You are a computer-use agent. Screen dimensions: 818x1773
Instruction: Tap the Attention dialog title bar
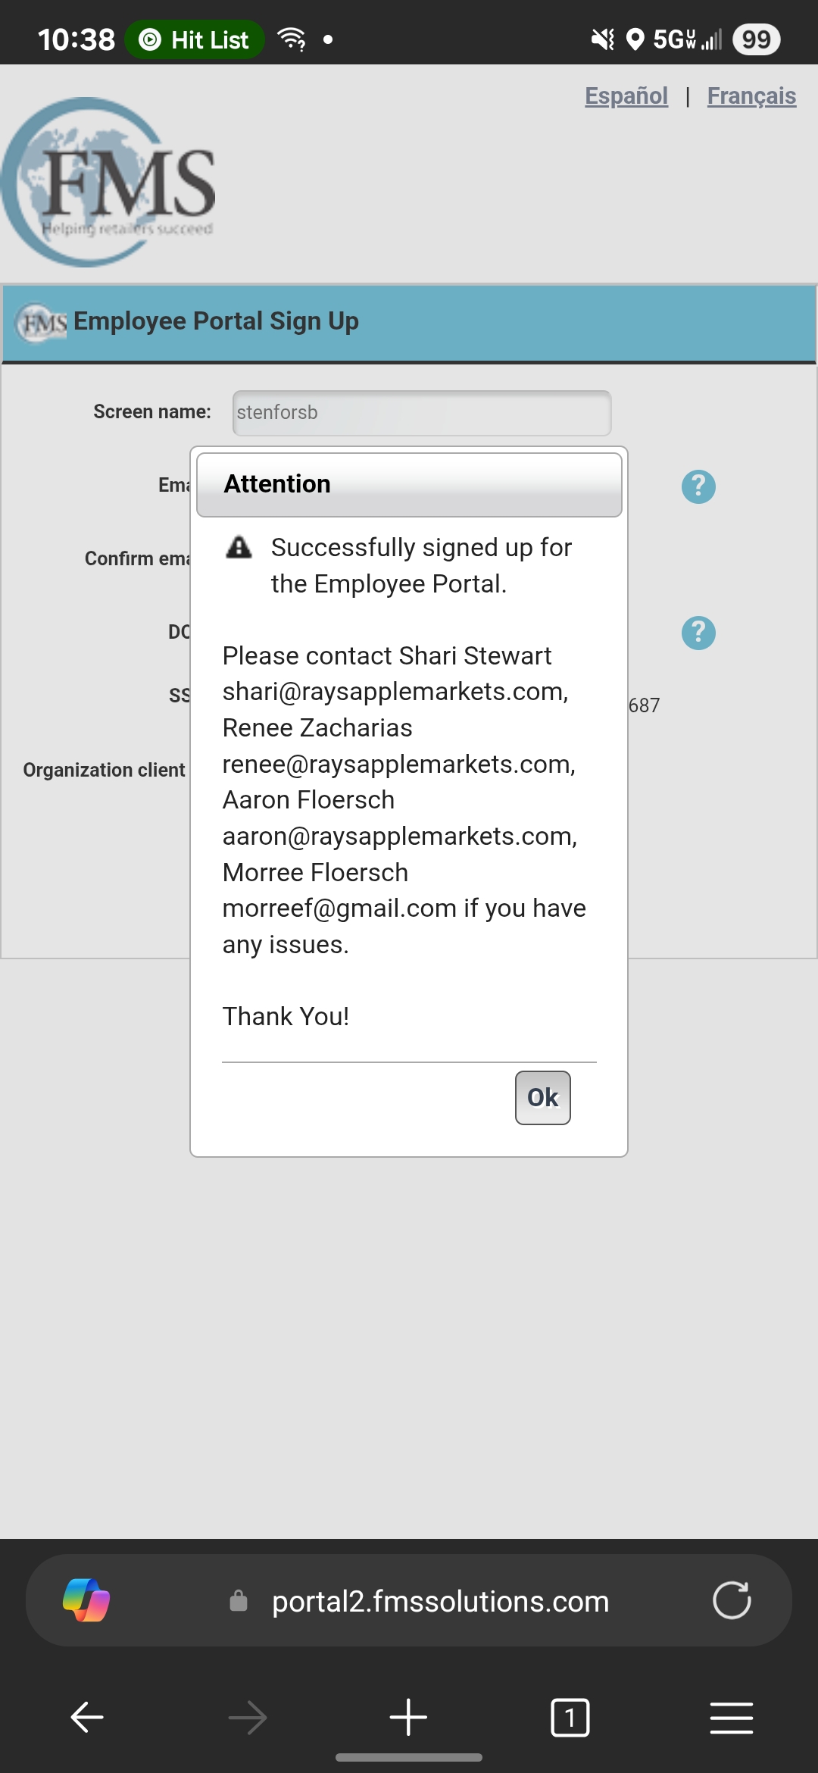click(x=409, y=485)
